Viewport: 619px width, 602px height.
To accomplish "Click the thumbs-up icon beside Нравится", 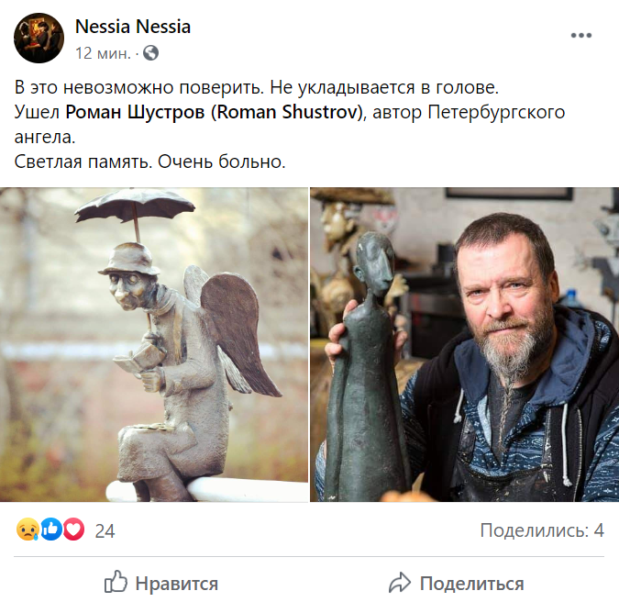I will click(116, 582).
